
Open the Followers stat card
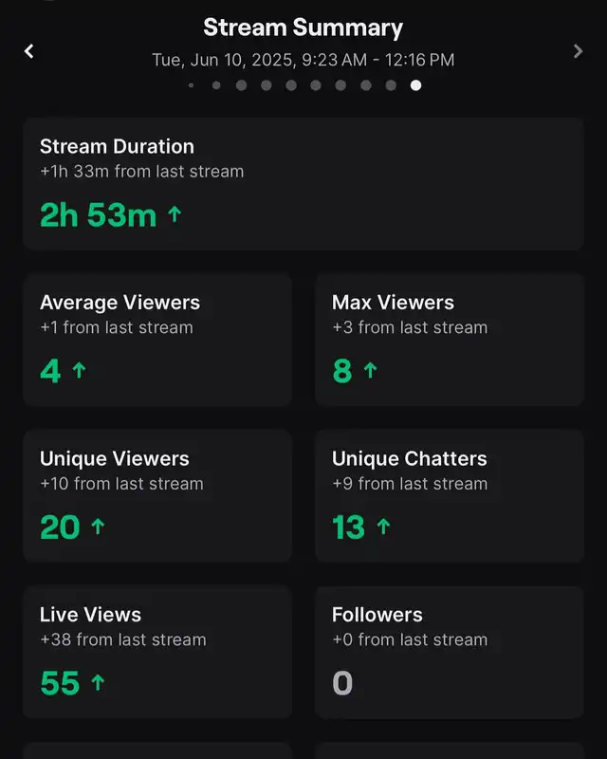pyautogui.click(x=449, y=651)
